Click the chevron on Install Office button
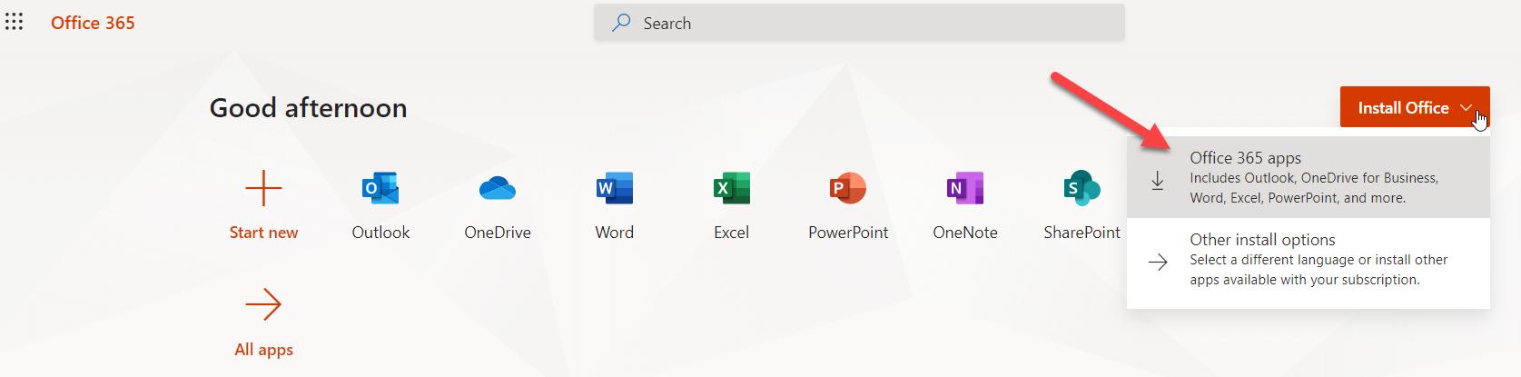The height and width of the screenshot is (377, 1521). click(1466, 107)
